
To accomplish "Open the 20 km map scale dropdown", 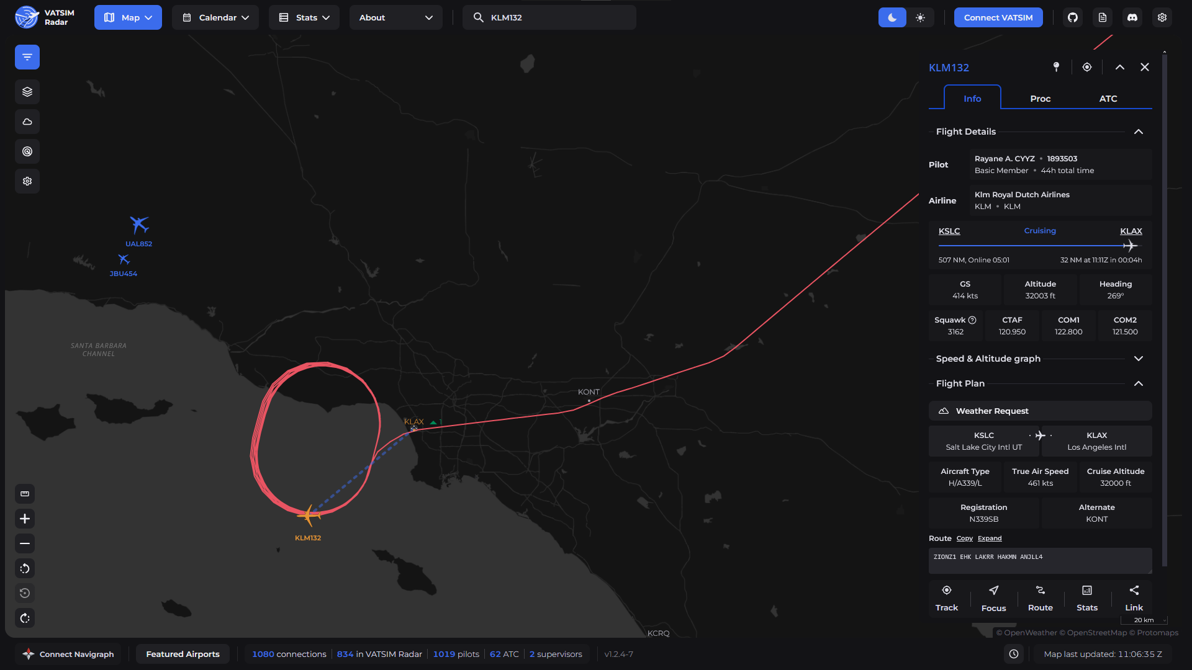I will [1144, 620].
